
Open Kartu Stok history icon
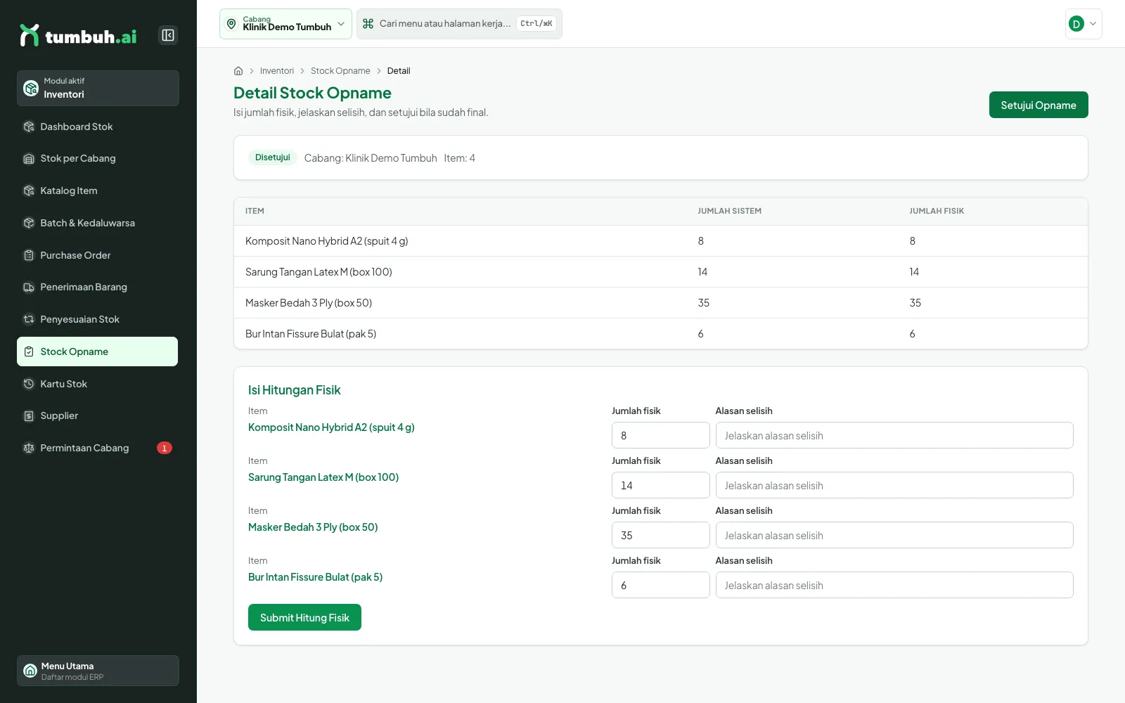click(x=29, y=384)
